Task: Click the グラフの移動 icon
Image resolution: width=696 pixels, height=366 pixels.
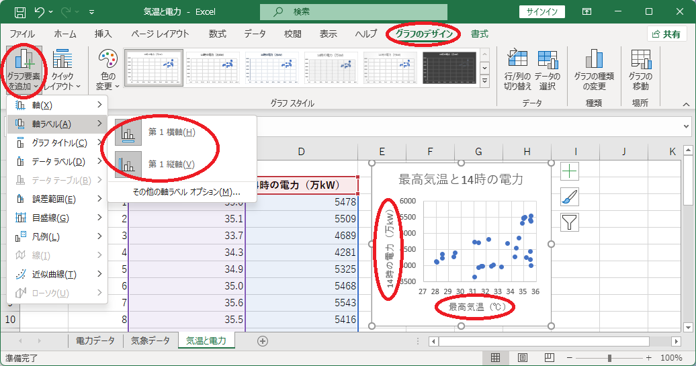Action: point(640,69)
